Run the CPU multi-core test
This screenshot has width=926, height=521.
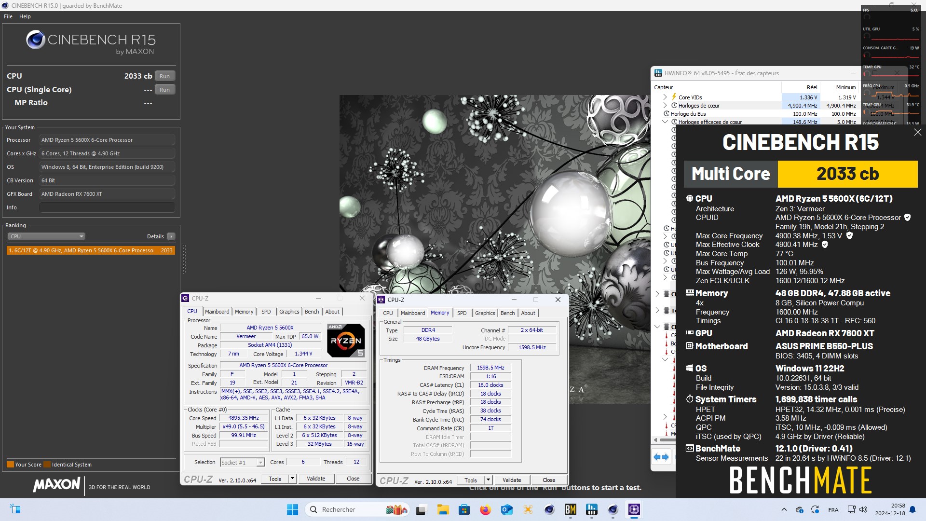pos(165,76)
